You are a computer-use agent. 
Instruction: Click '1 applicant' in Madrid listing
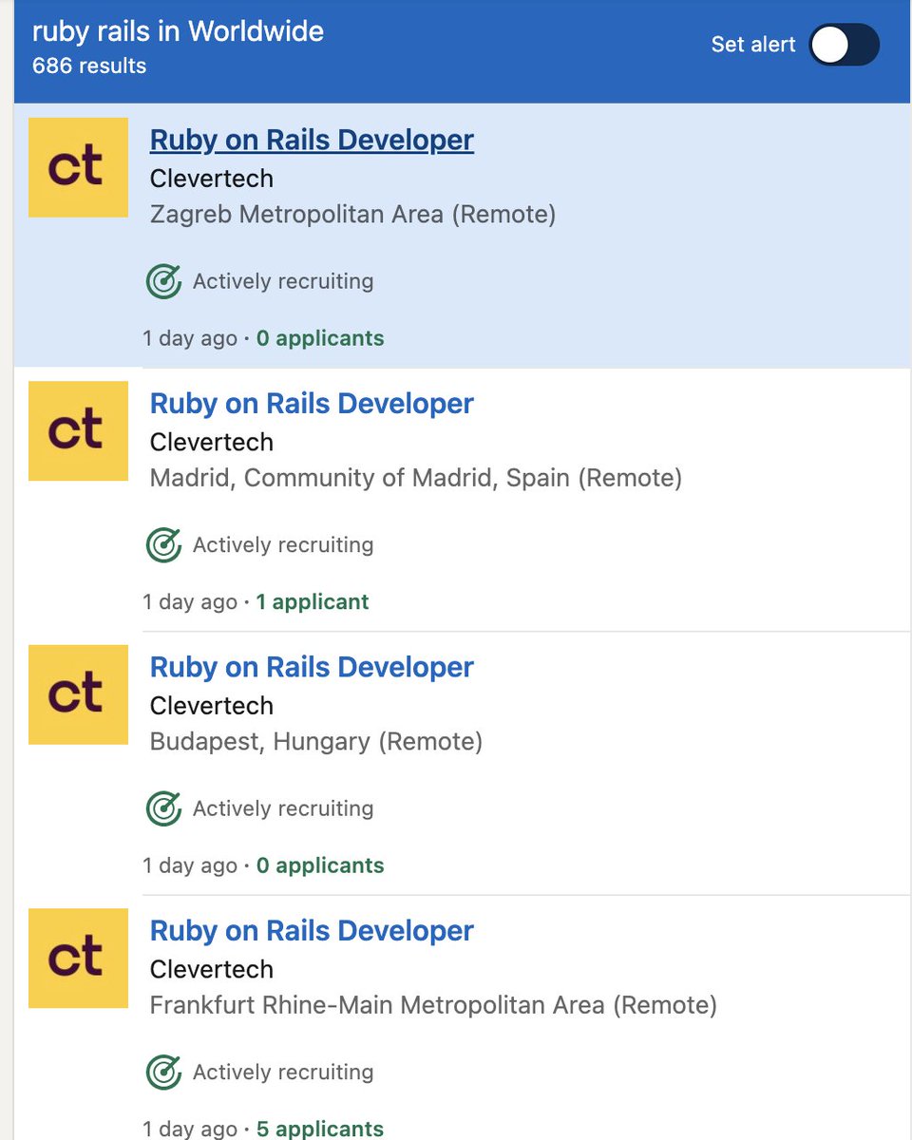click(x=313, y=602)
